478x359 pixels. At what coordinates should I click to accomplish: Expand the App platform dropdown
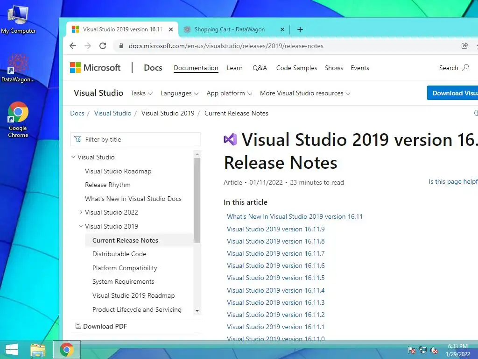pyautogui.click(x=229, y=93)
